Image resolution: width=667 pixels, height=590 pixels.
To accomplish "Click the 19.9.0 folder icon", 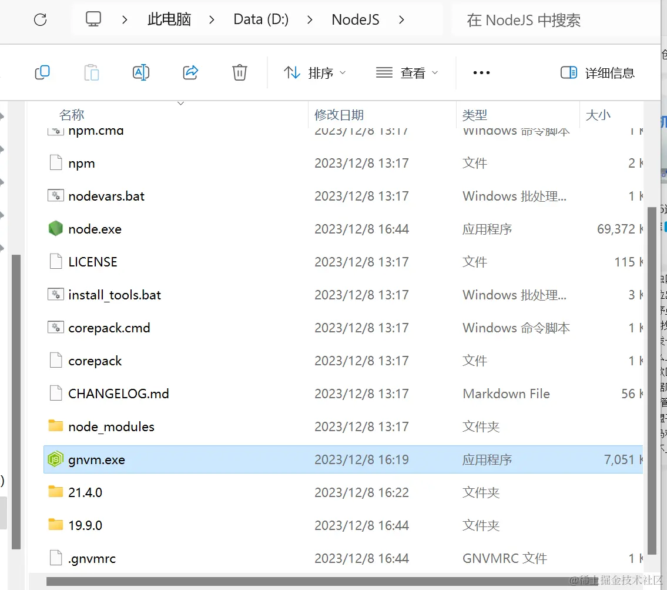I will point(56,525).
